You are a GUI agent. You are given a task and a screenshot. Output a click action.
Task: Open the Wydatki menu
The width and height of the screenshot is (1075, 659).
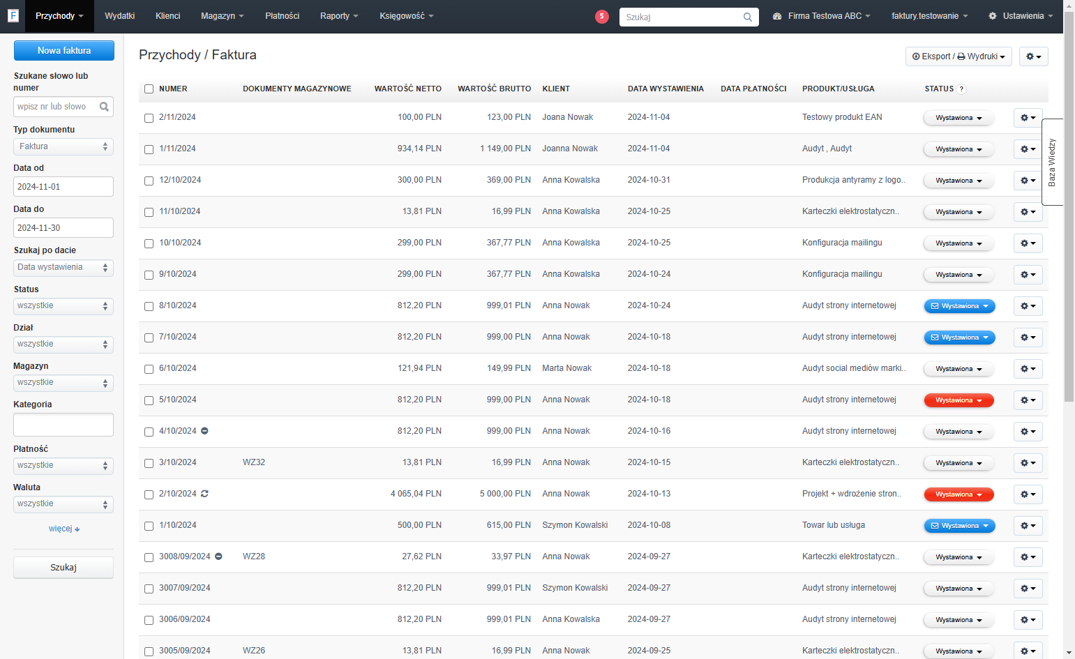[x=119, y=16]
